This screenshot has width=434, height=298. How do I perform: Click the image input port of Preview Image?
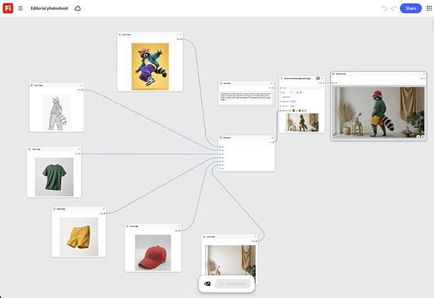click(333, 83)
